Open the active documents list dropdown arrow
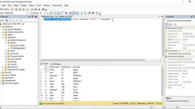Viewport: 195px width, 109px height. 160,17
